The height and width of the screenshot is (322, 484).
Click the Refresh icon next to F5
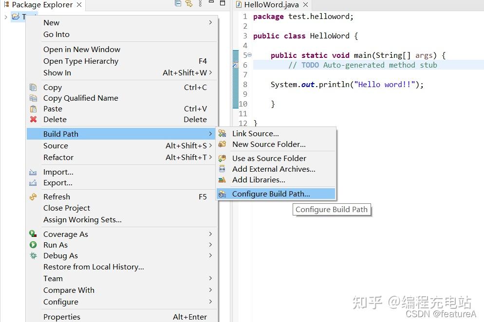(x=34, y=197)
